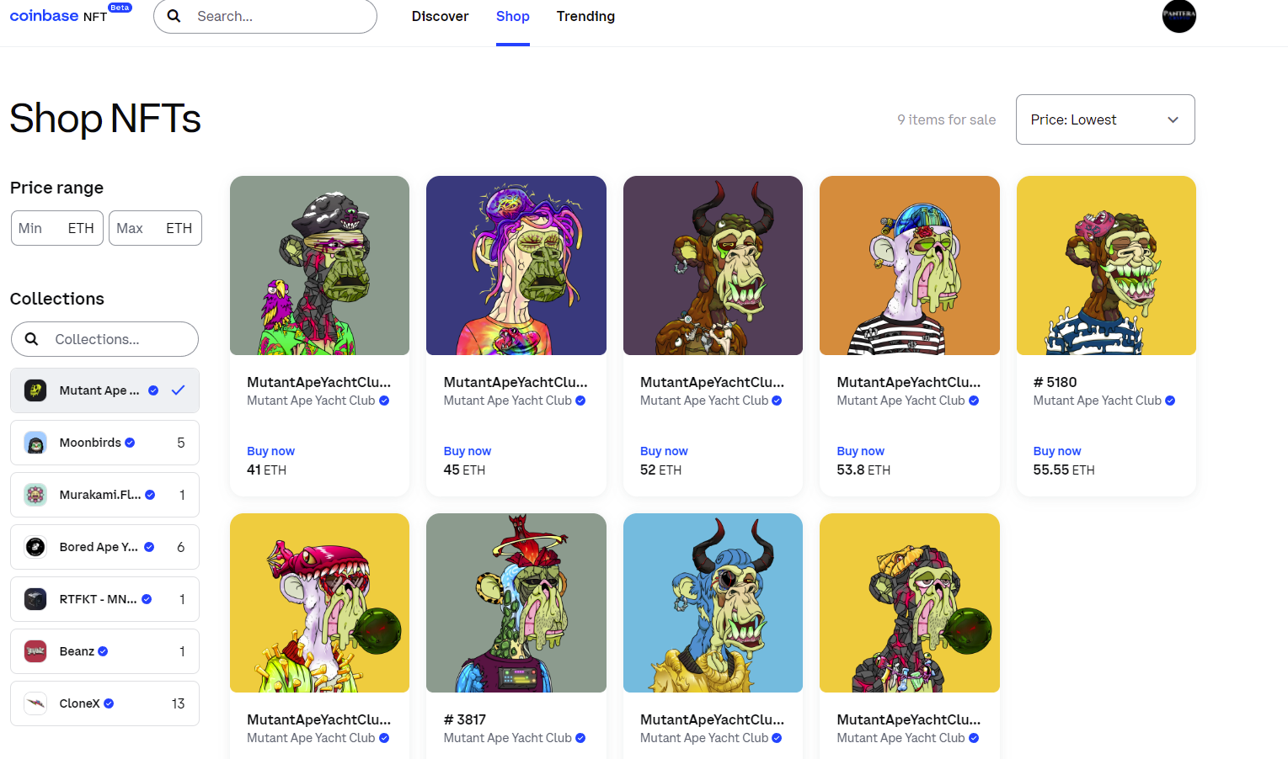Click the Coinbase NFT logo
Screen dimensions: 1288x759
coord(71,14)
